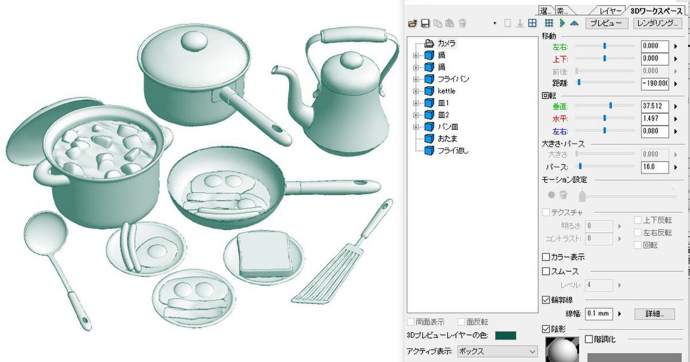Image resolution: width=690 pixels, height=362 pixels.
Task: Expand the パン皿 tree node
Action: click(x=416, y=127)
